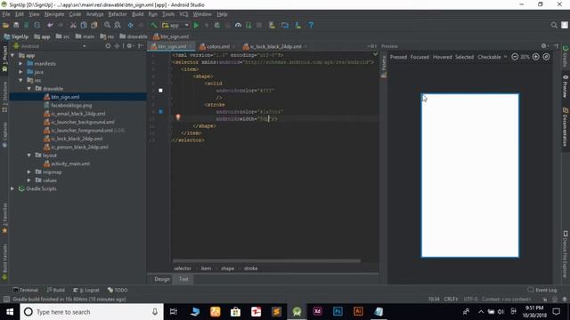The image size is (570, 320).
Task: Switch to the colors.xml editor tab
Action: 217,46
